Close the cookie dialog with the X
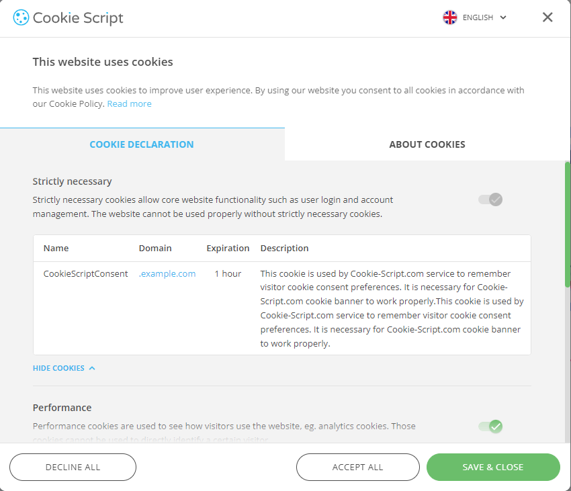 pos(547,17)
